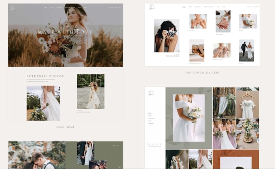This screenshot has width=275, height=169.
Task: Click the 'Made With Love' hero heading
Action: pos(65,32)
